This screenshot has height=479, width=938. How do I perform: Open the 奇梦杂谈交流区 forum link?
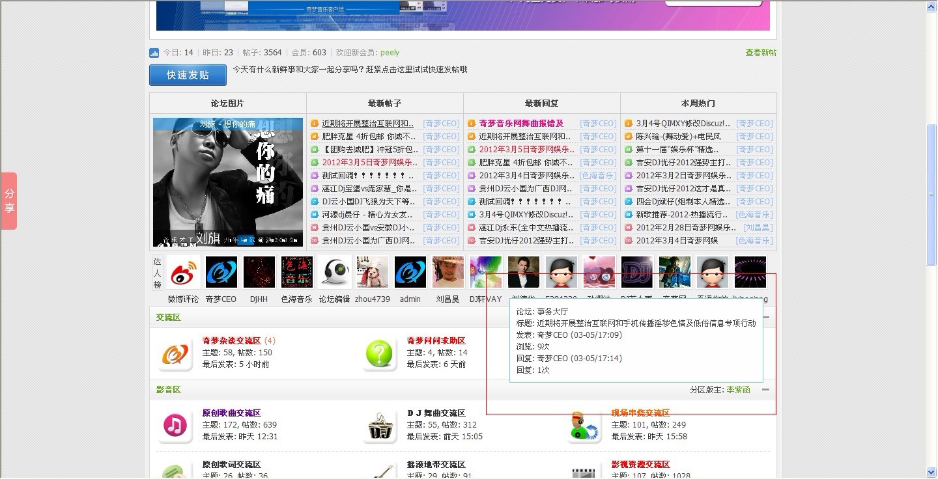click(232, 341)
